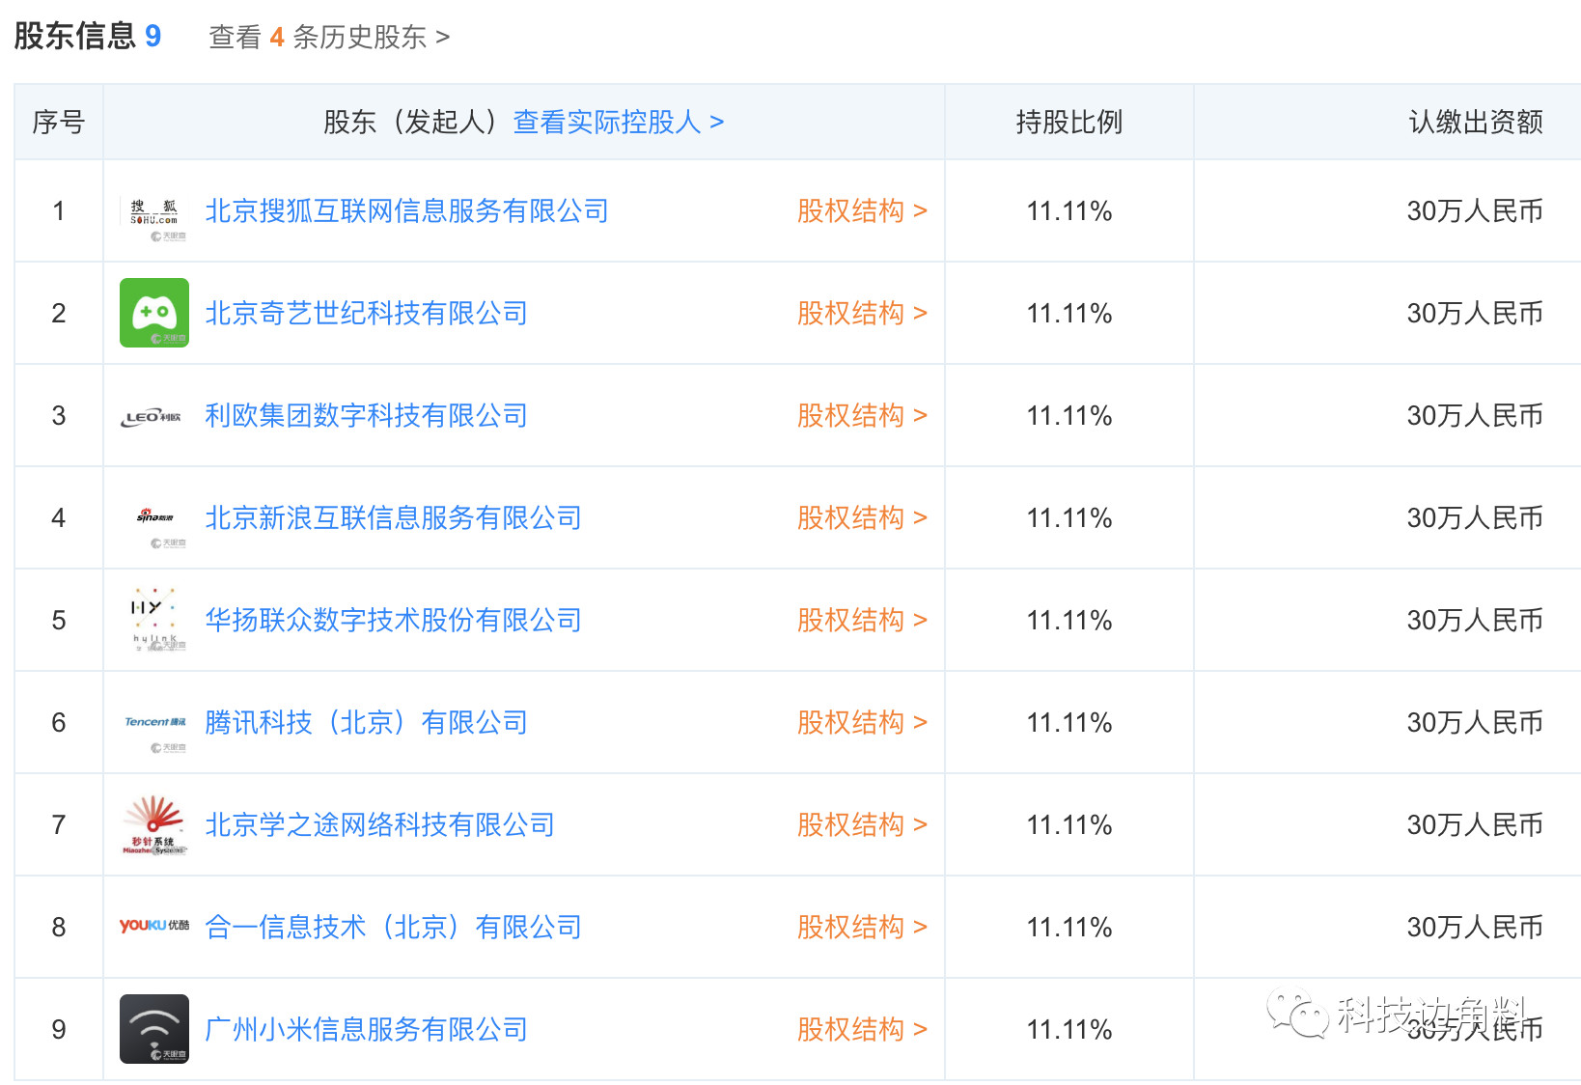Expand 股权结构 for 广州小米信息服务有限公司
This screenshot has height=1085, width=1581.
(x=861, y=1029)
